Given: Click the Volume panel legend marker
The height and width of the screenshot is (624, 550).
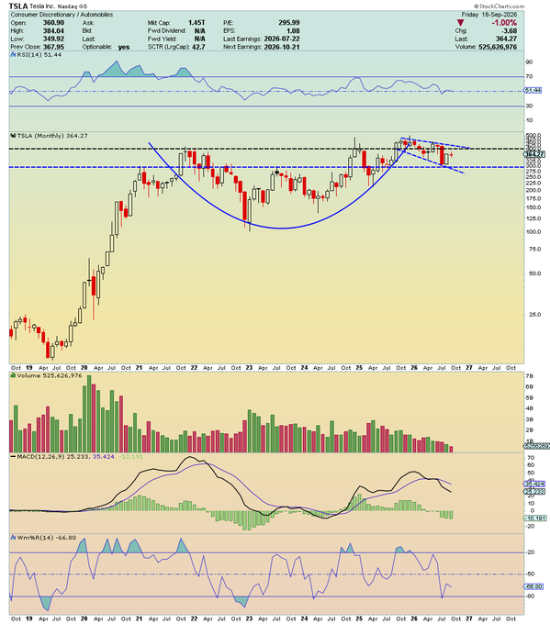Looking at the screenshot, I should coord(13,375).
